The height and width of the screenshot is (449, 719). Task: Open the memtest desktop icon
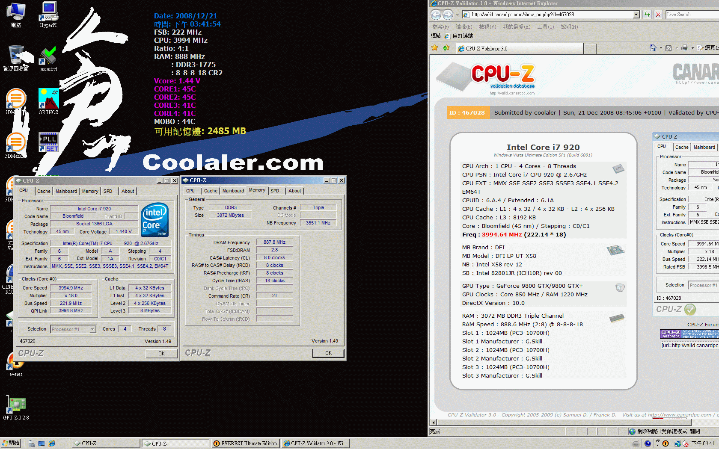tap(48, 58)
